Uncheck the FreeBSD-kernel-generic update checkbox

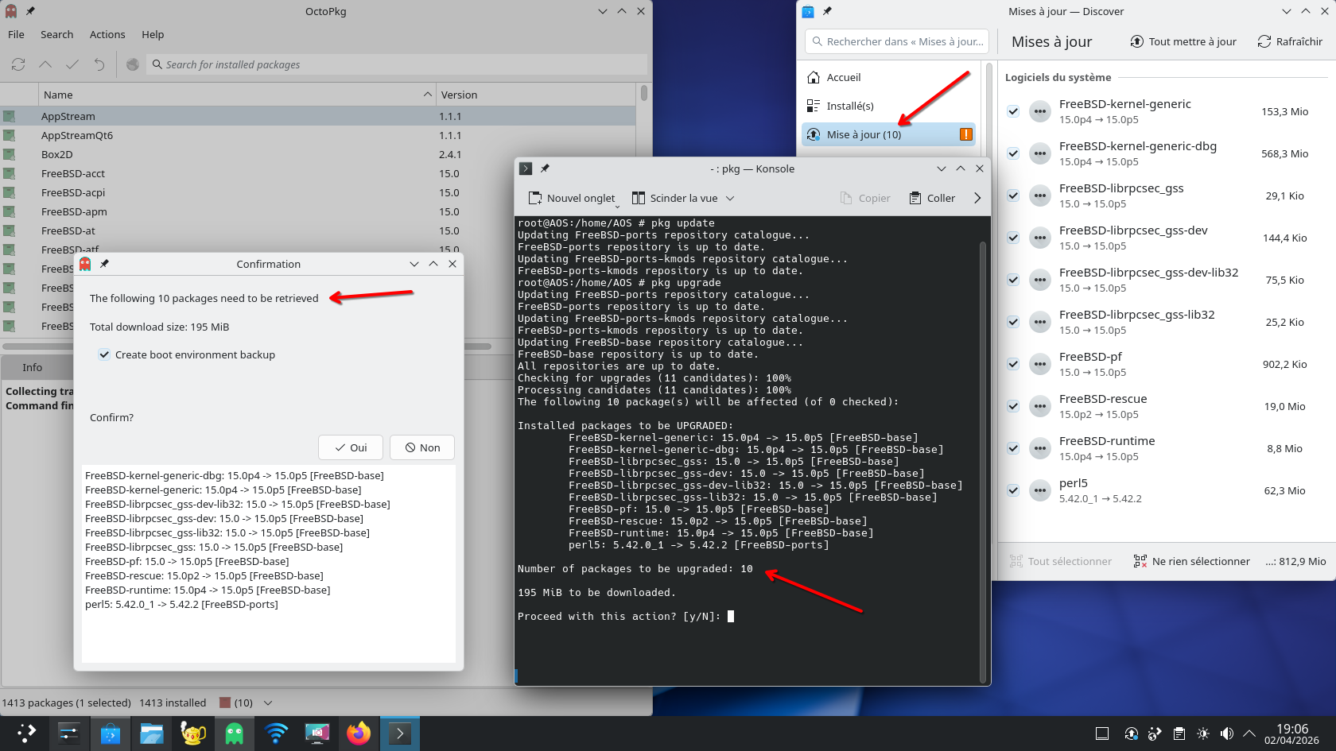click(x=1013, y=111)
